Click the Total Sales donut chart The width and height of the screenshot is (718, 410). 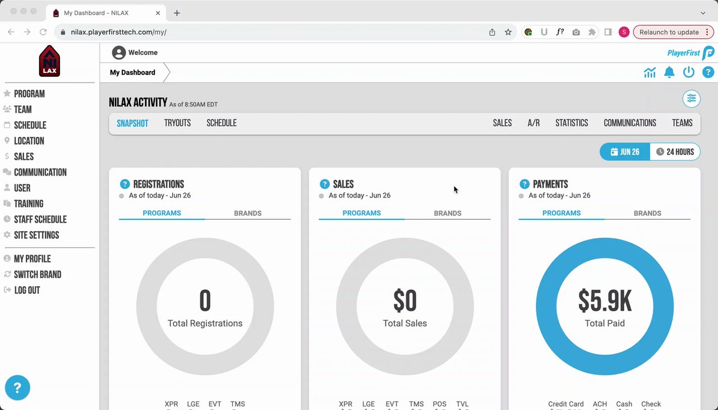[405, 307]
